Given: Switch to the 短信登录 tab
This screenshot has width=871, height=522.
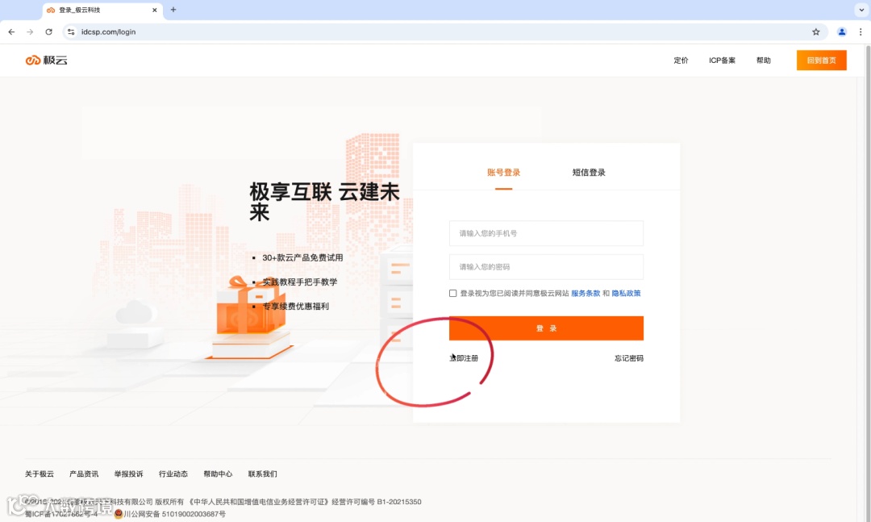Looking at the screenshot, I should click(x=589, y=173).
